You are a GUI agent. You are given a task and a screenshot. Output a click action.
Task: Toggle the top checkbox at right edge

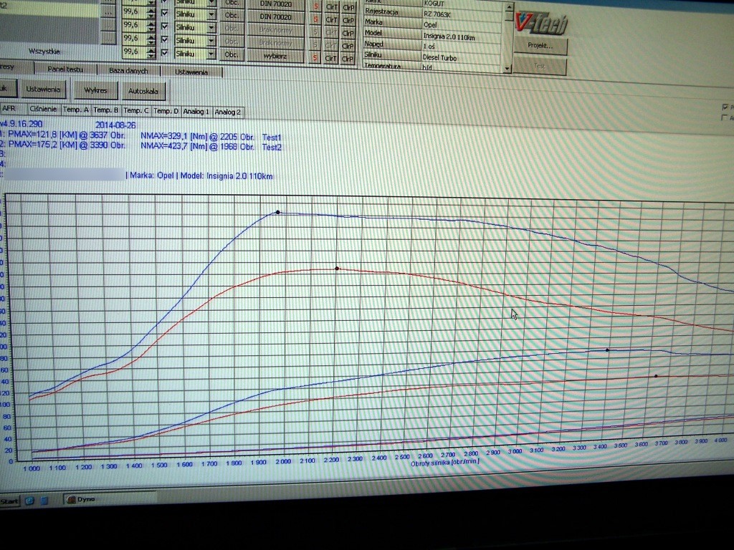click(x=725, y=107)
